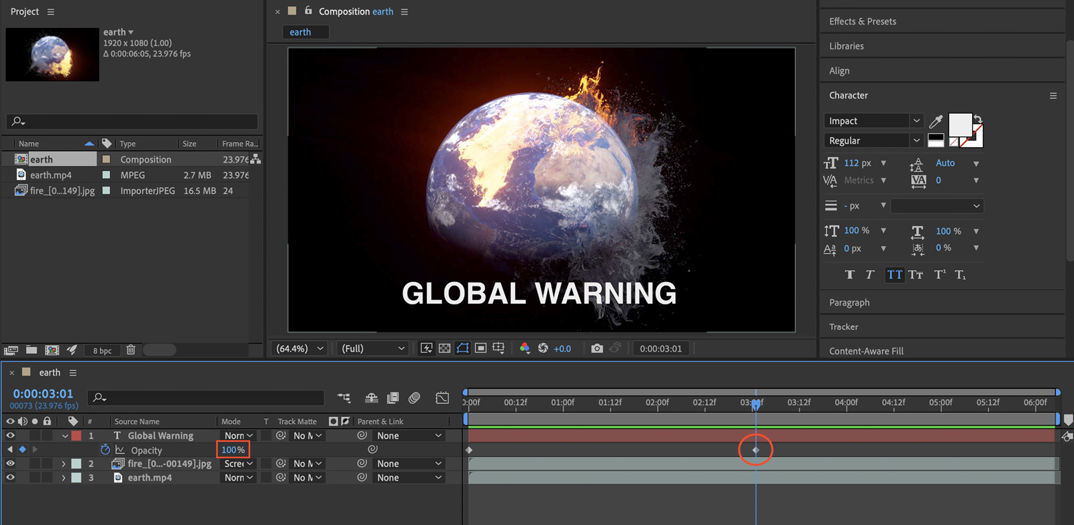
Task: Open the Tracker panel
Action: (x=844, y=326)
